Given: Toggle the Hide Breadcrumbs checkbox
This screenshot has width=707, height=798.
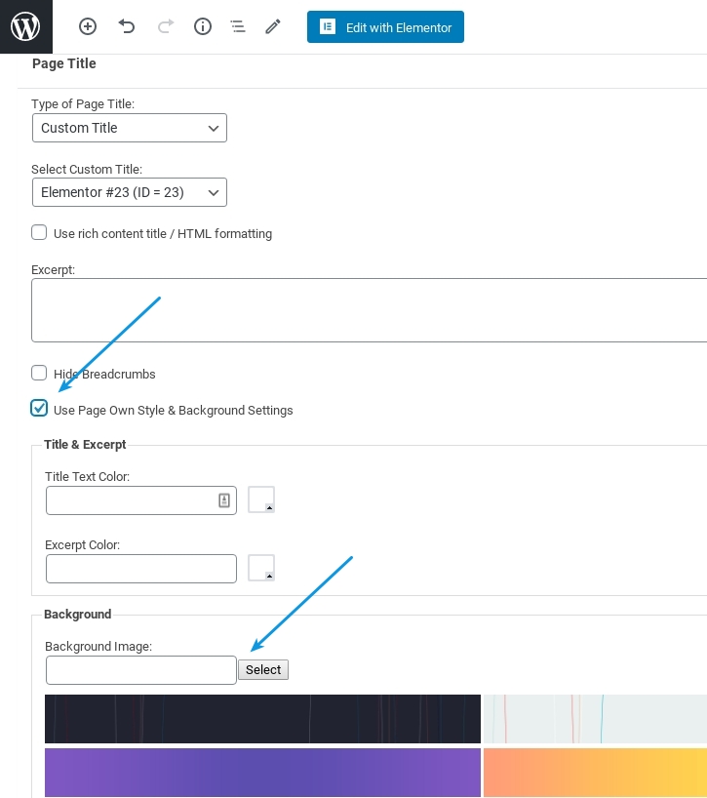Looking at the screenshot, I should click(x=39, y=373).
